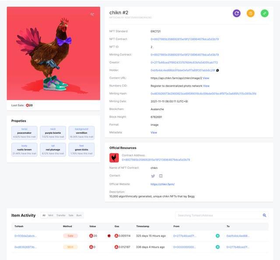The image size is (280, 260).
Task: Click the gas value 0.005114
Action: (x=124, y=236)
